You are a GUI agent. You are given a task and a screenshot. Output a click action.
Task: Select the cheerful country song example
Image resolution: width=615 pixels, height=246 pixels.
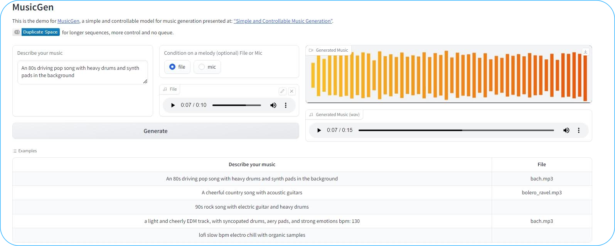(x=252, y=193)
